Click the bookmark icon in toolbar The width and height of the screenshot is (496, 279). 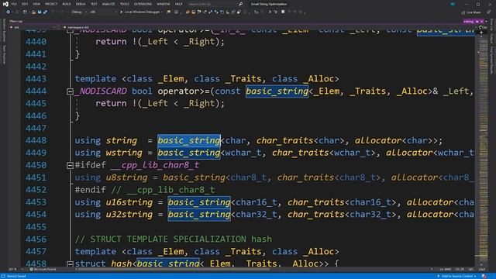pos(283,12)
